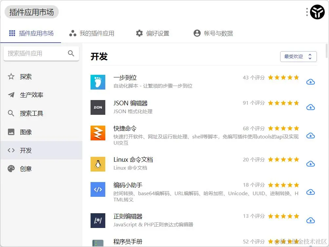
Task: Download the 编码小助手 plugin via cloud icon
Action: [311, 192]
